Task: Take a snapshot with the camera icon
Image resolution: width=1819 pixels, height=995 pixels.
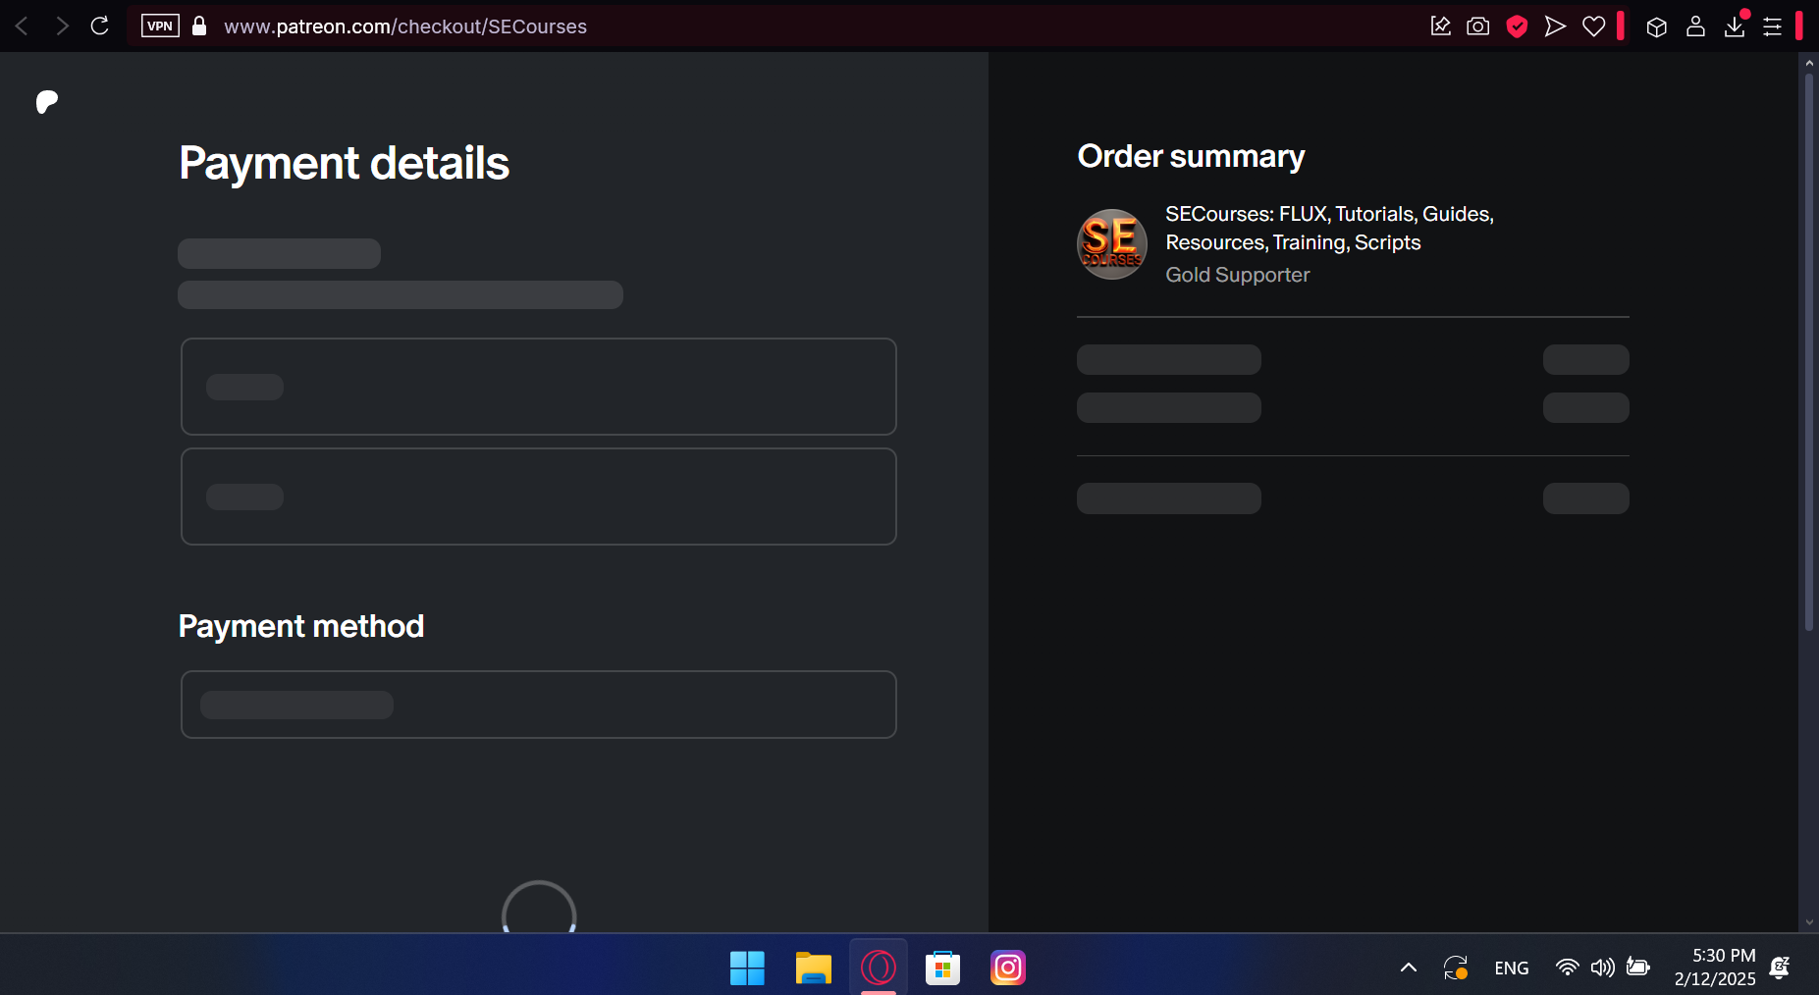Action: tap(1478, 26)
